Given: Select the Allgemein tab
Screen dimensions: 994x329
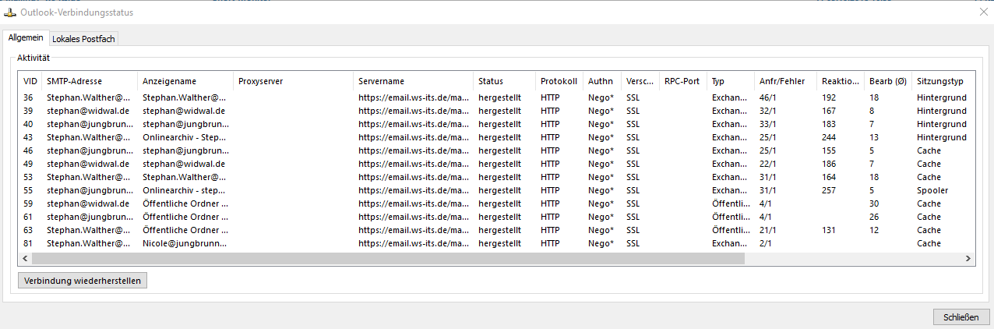Looking at the screenshot, I should [x=26, y=37].
